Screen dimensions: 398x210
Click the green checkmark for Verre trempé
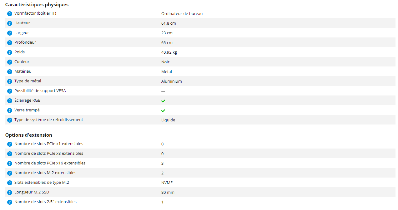(x=163, y=110)
